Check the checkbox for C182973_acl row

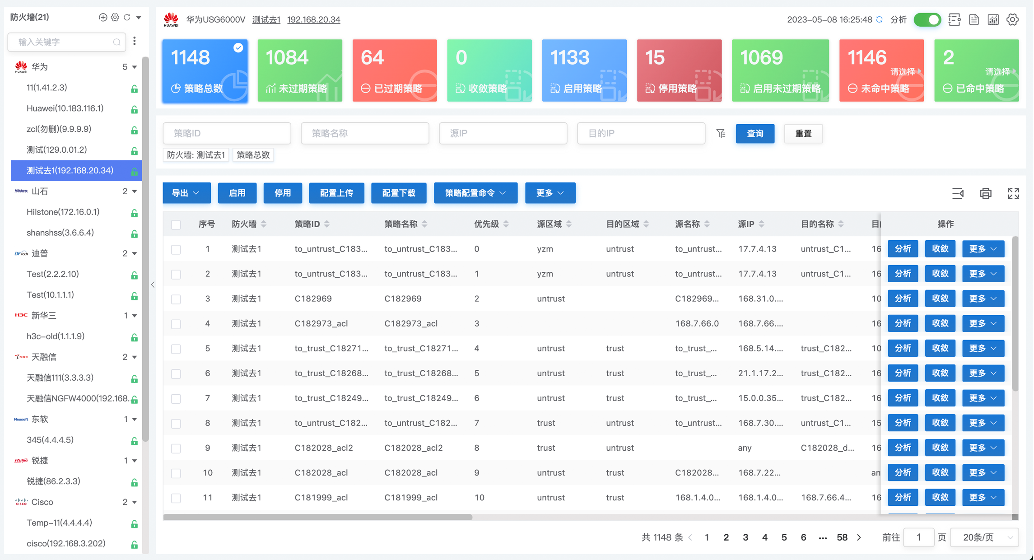(176, 324)
